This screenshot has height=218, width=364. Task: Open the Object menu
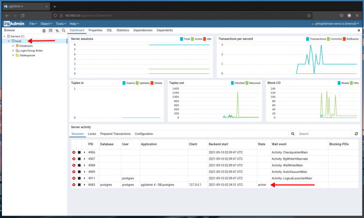point(46,24)
